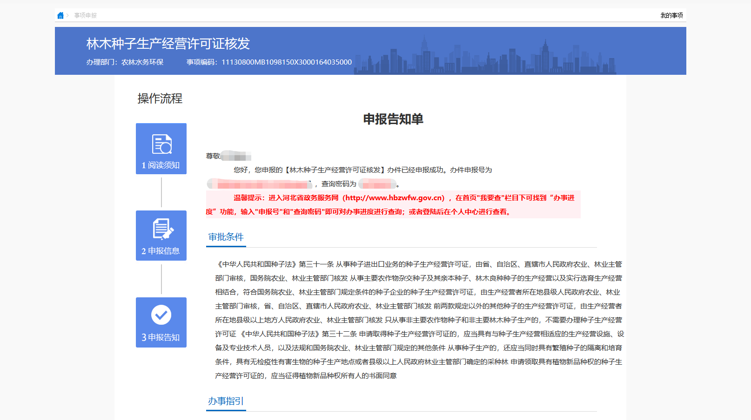
Task: Click the checkmark icon on step 申报告知
Action: pos(161,315)
